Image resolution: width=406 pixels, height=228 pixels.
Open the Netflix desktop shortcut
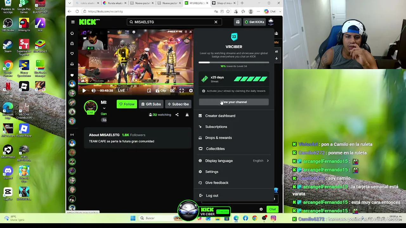(x=8, y=88)
